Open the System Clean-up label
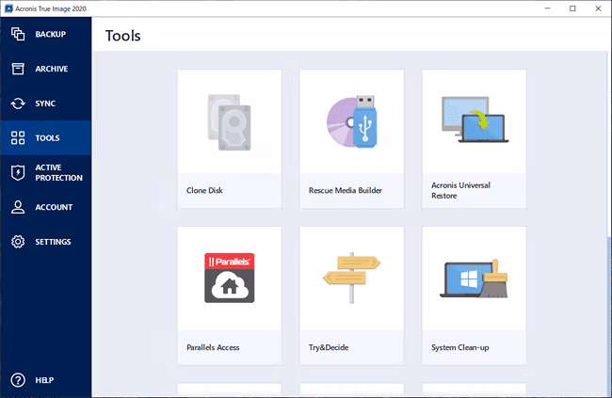This screenshot has height=398, width=612. 459,347
